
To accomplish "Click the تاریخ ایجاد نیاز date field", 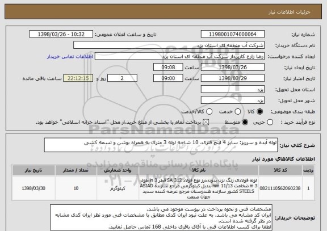I will click(233, 68).
